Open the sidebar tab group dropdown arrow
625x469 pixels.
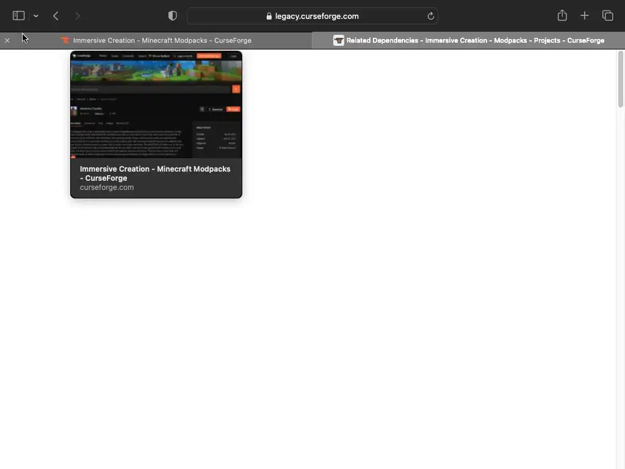tap(36, 16)
